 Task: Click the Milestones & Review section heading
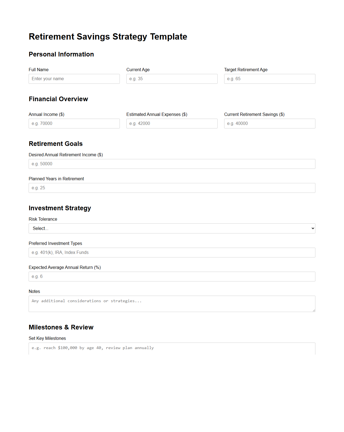pos(61,327)
